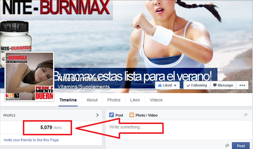253x149 pixels.
Task: Open the three-dots more options menu
Action: [242, 85]
